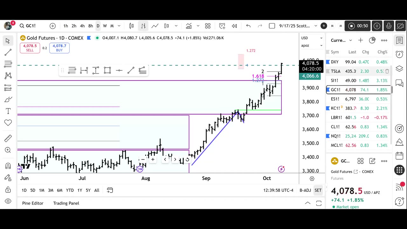Open the apoz unit dropdown
The image size is (407, 229).
click(312, 45)
